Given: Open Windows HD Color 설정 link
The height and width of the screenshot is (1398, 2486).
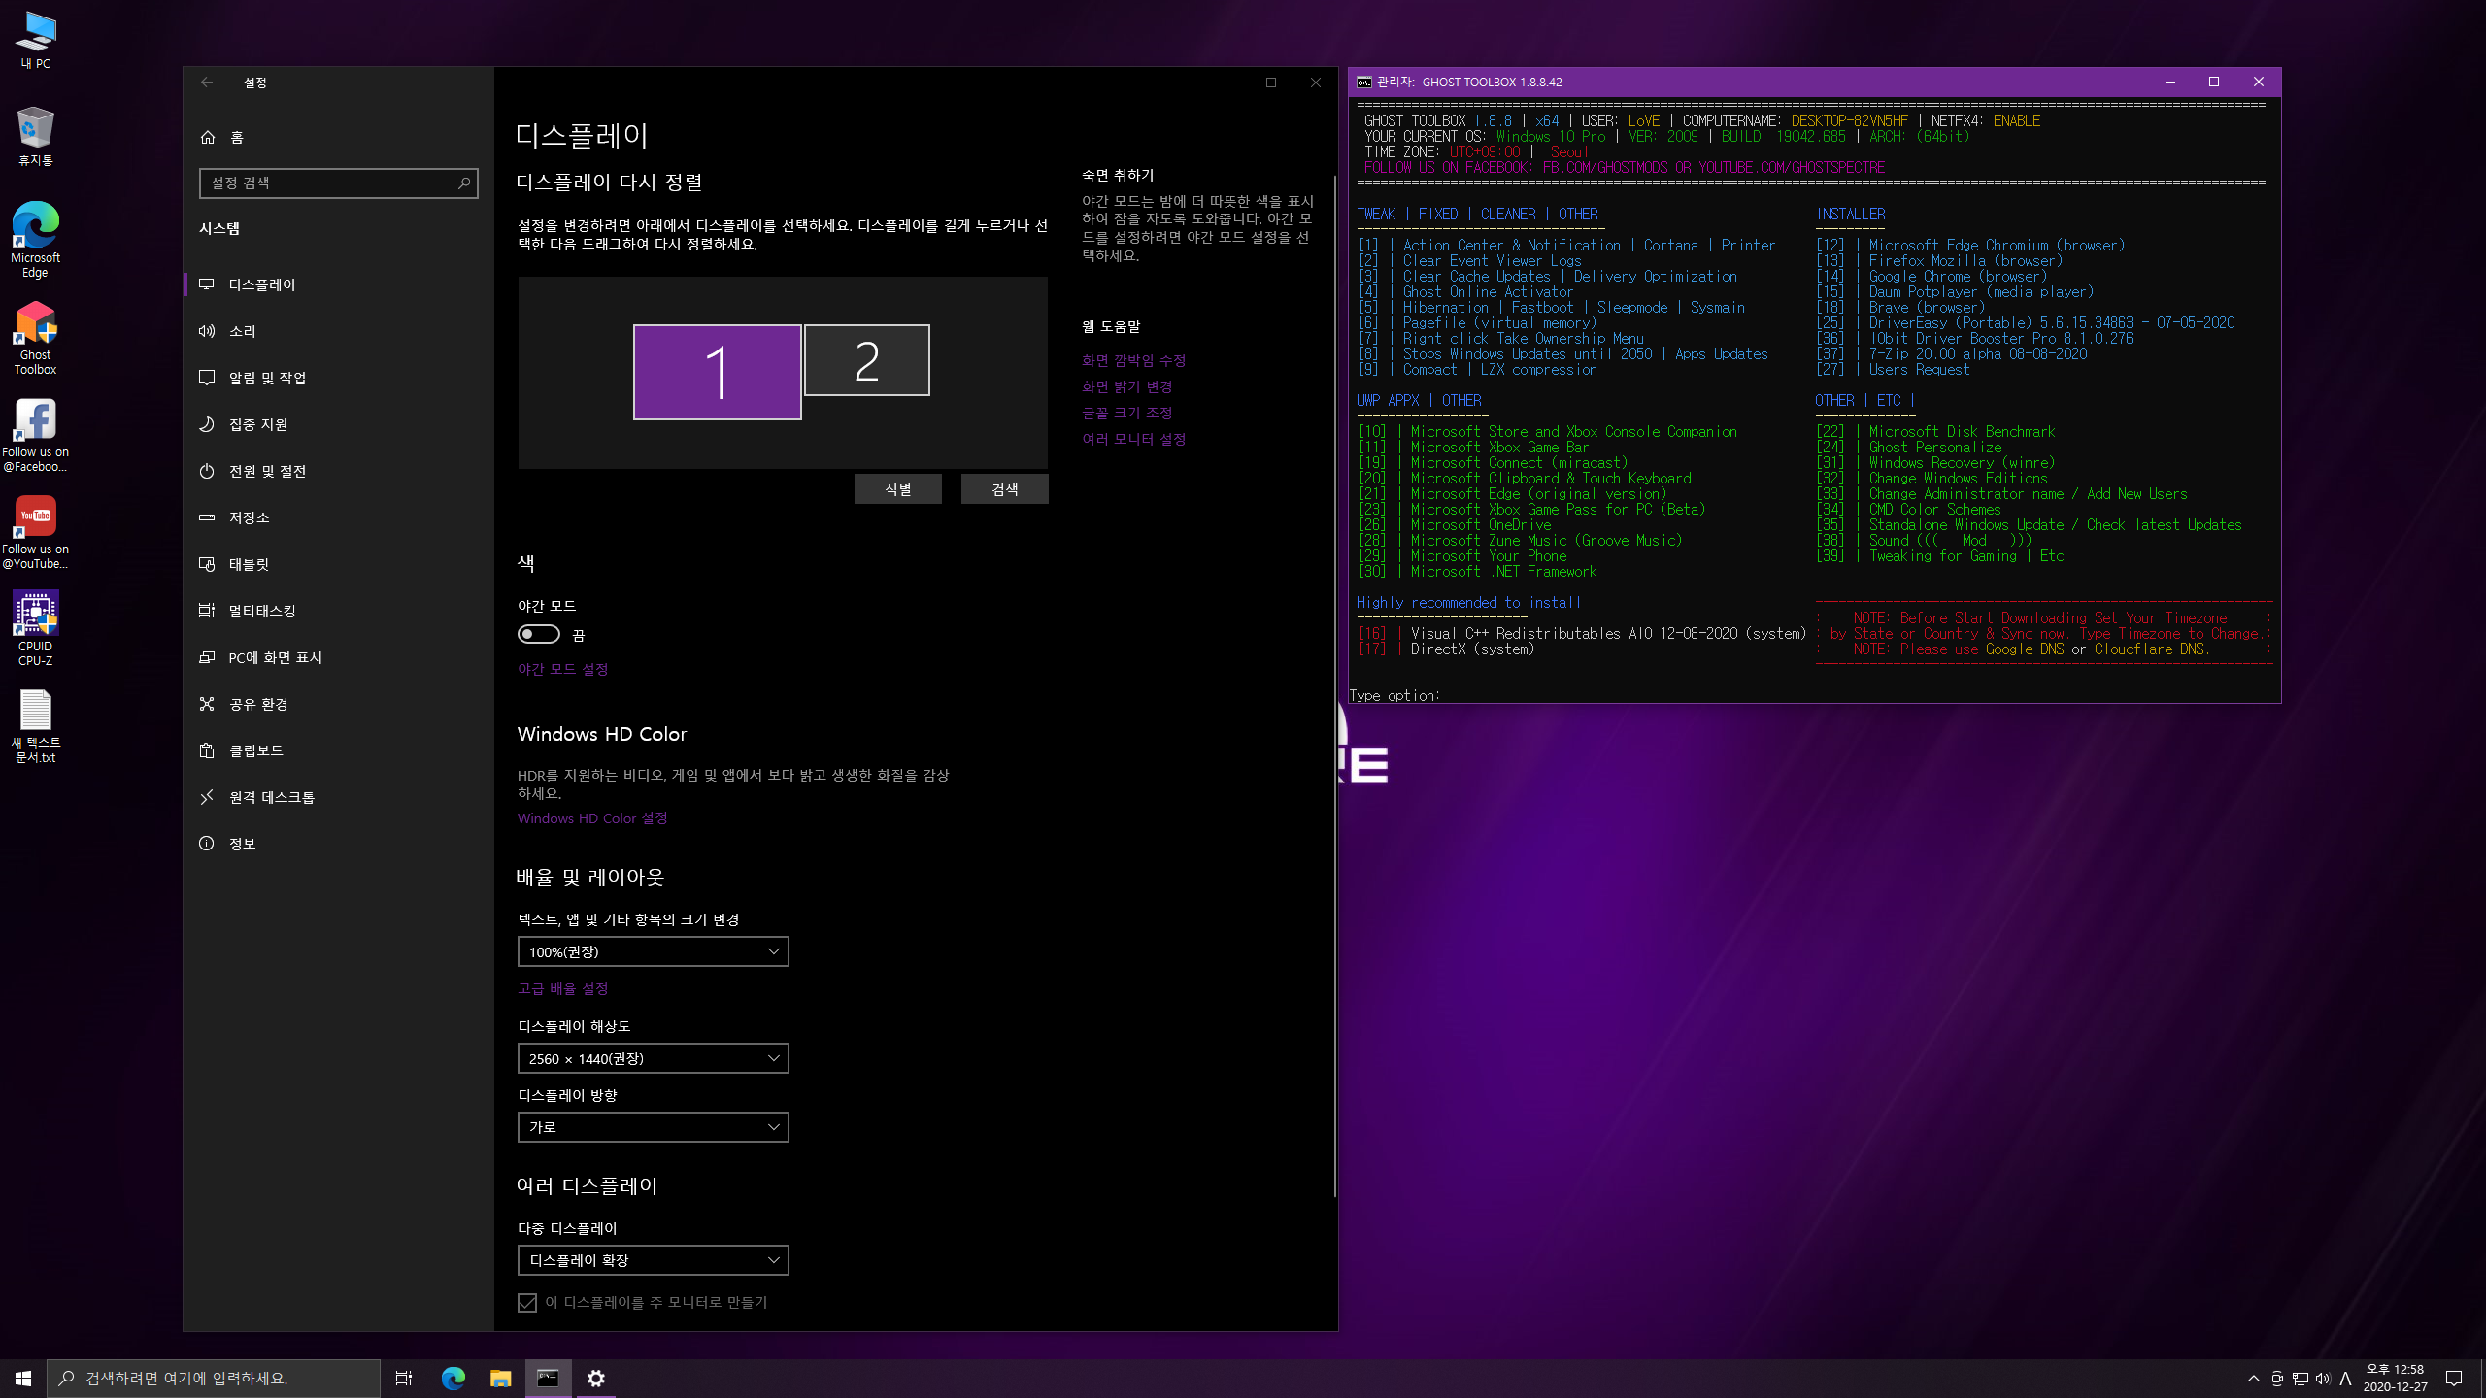Looking at the screenshot, I should point(591,818).
